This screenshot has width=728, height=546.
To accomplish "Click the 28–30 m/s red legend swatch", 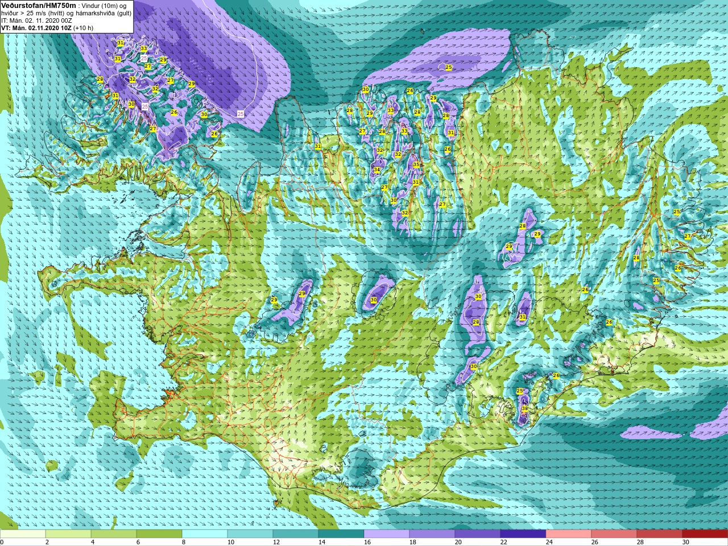I will click(x=660, y=534).
